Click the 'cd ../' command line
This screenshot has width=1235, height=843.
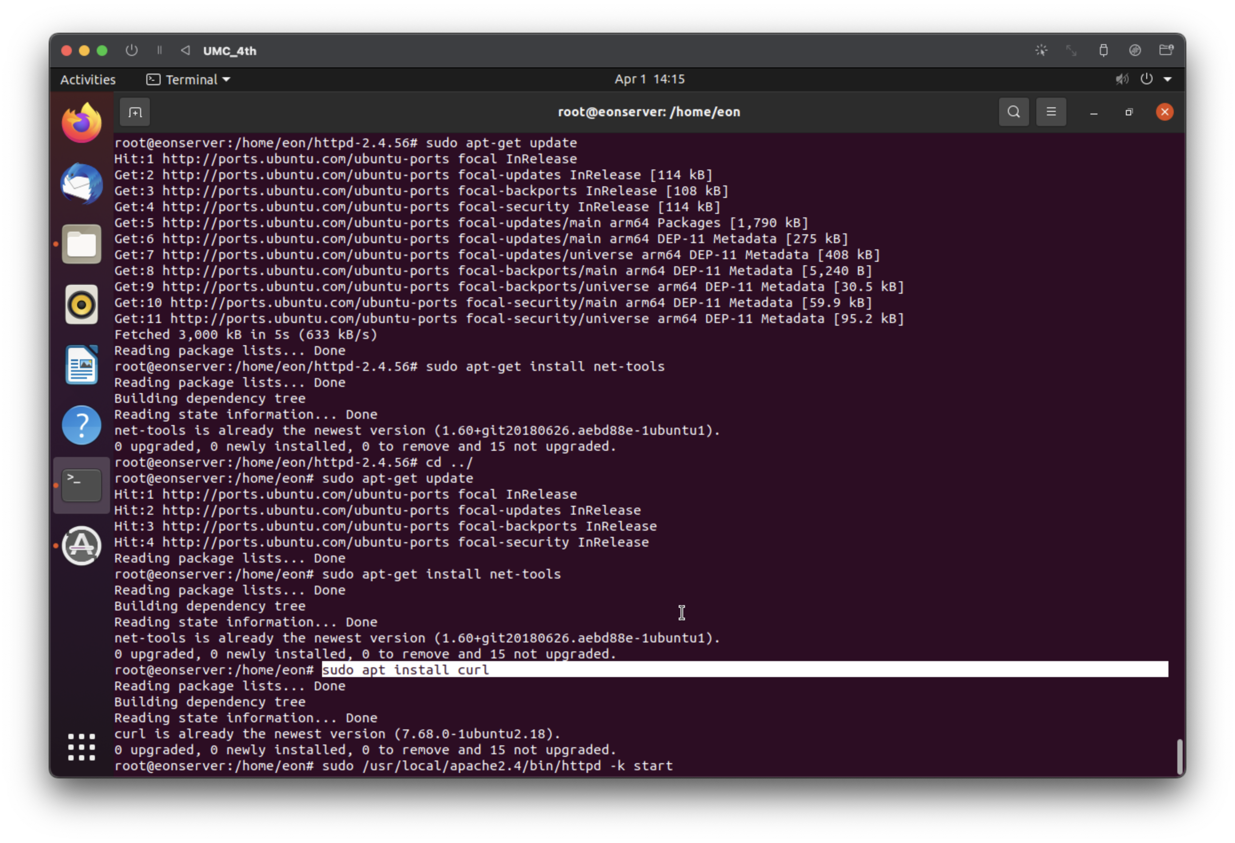(x=293, y=462)
